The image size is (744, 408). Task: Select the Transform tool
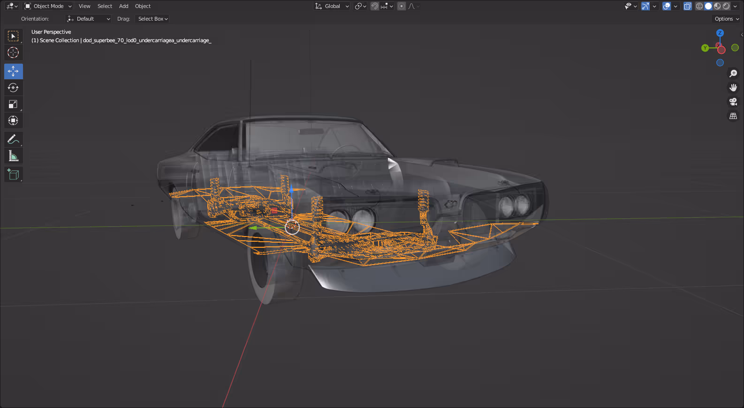13,120
